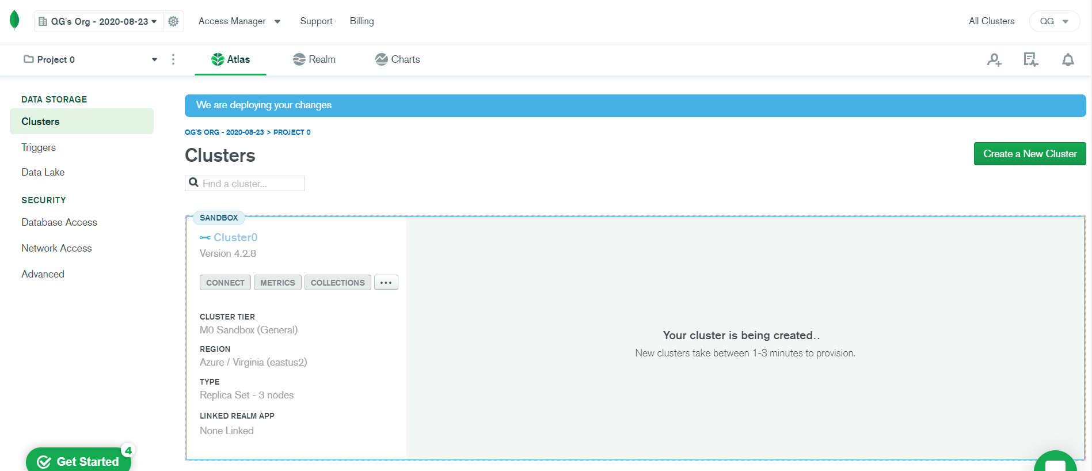The width and height of the screenshot is (1092, 471).
Task: Open Billing in top navigation
Action: coord(362,21)
